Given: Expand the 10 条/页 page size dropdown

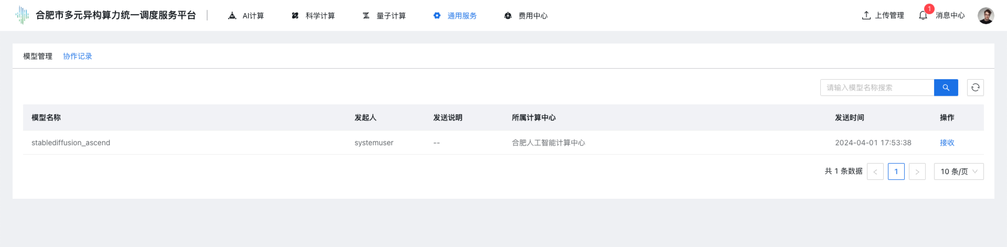Looking at the screenshot, I should tap(958, 171).
